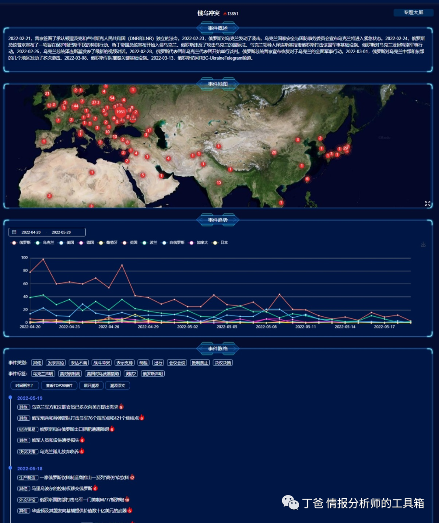Filter event type by 战斗冲突
439x523 pixels.
[102, 363]
